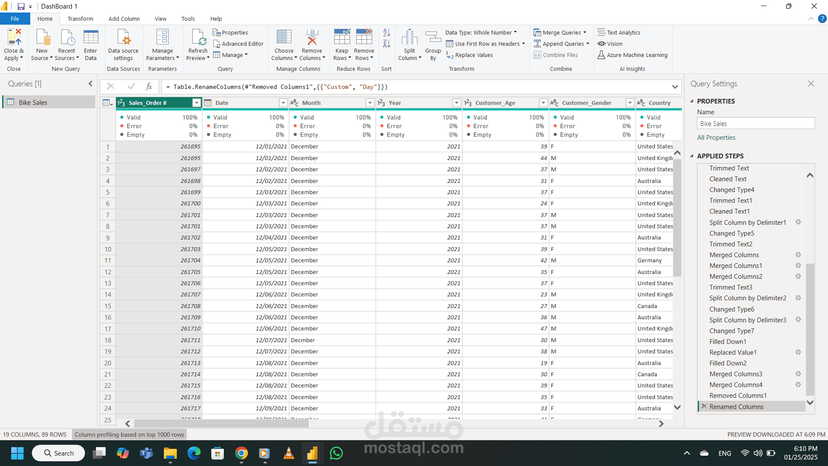Delete the Renamed Columns step
Viewport: 828px width, 466px height.
[x=704, y=406]
